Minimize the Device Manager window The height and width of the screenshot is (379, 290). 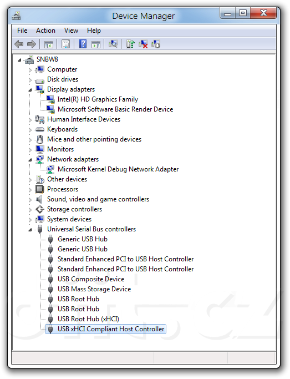pyautogui.click(x=228, y=13)
